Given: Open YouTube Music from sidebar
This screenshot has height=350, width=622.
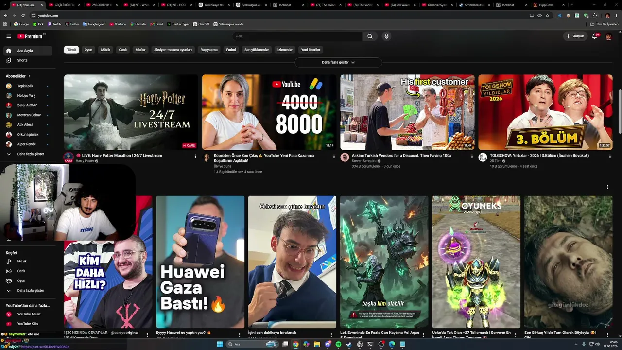Looking at the screenshot, I should [x=27, y=314].
